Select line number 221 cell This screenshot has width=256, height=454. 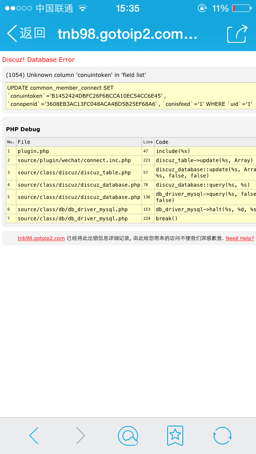point(148,160)
